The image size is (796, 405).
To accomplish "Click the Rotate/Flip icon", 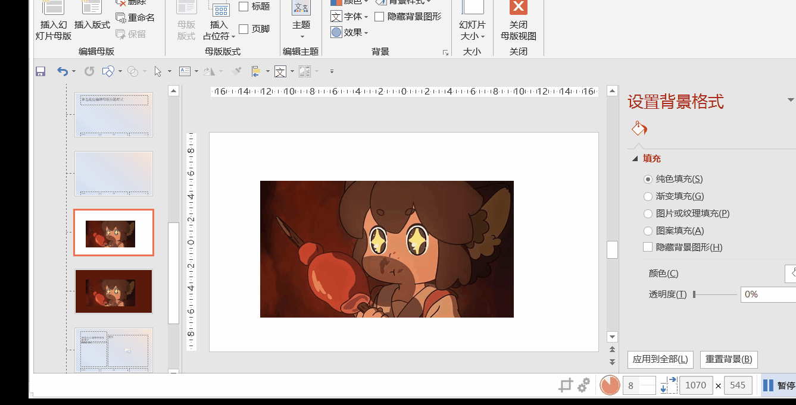I will tap(209, 71).
